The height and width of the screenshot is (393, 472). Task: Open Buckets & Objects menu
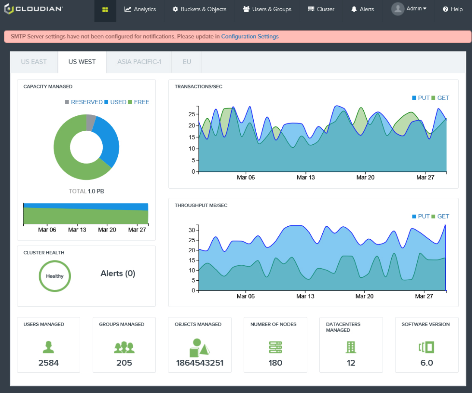[x=199, y=10]
